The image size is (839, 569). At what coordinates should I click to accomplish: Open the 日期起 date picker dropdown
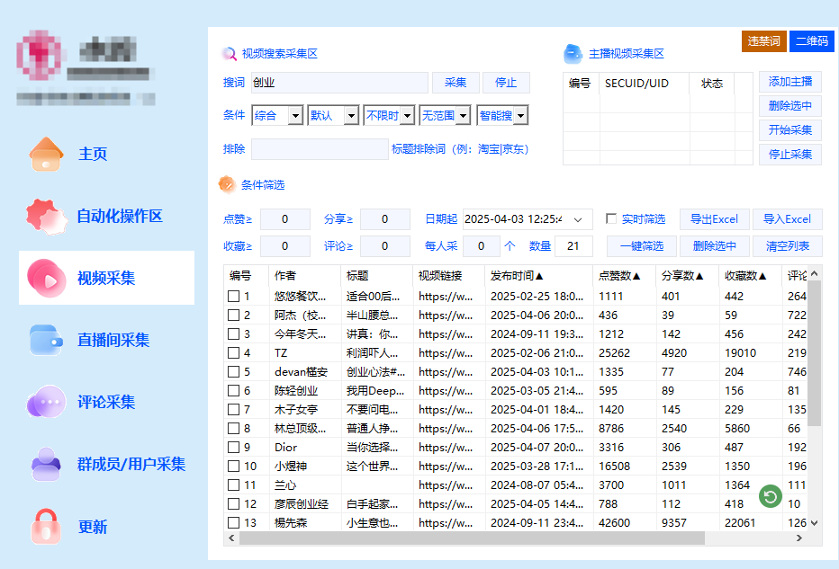point(578,219)
